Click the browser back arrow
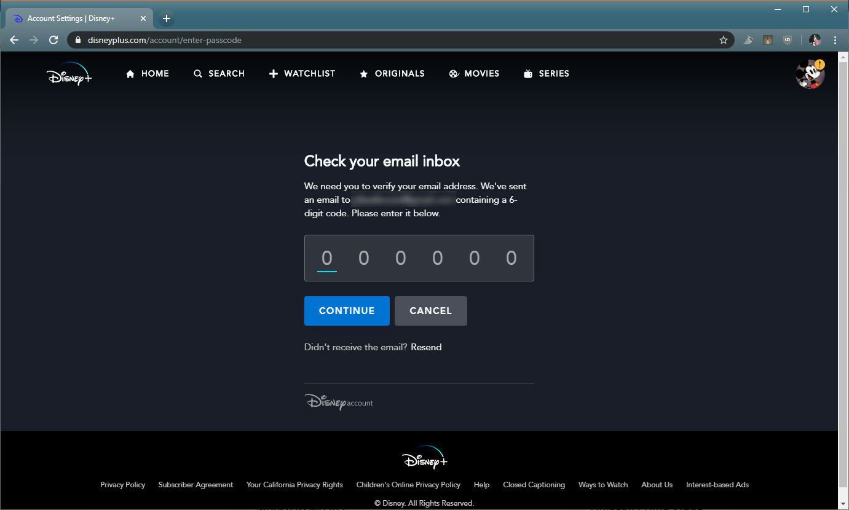Screen dimensions: 849x510 pos(14,40)
